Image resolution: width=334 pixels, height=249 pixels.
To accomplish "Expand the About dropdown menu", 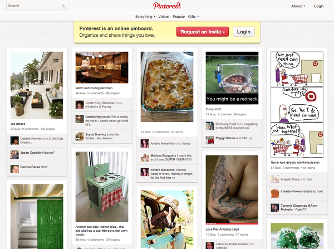I will coord(298,6).
